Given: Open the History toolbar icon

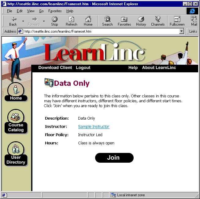Looking at the screenshot, I should pos(141,19).
